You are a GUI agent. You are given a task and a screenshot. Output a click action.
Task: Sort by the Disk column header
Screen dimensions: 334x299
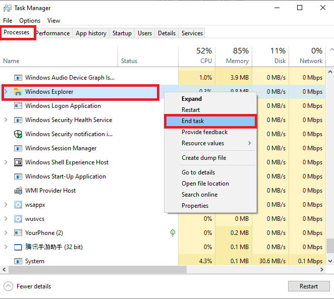click(x=270, y=56)
